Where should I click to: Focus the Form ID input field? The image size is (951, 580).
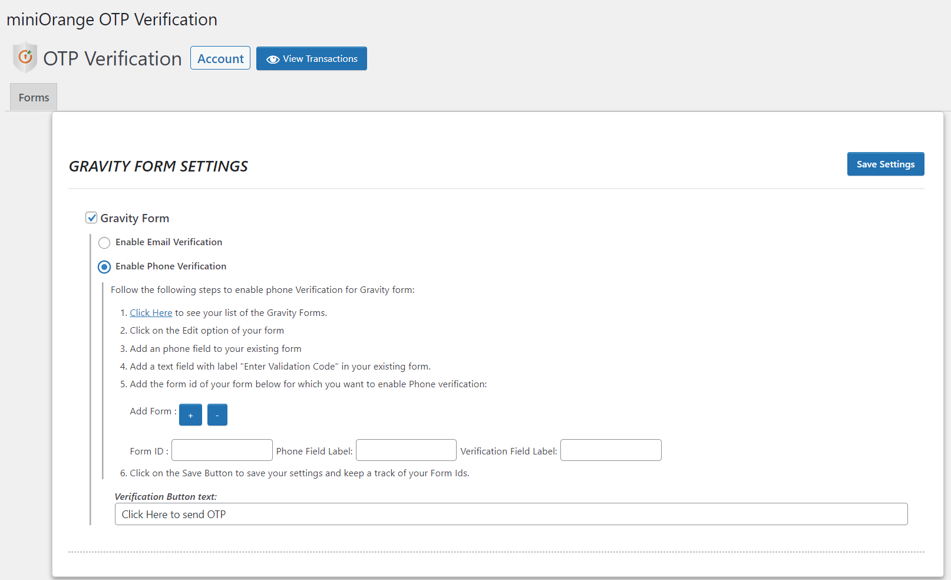[x=222, y=450]
